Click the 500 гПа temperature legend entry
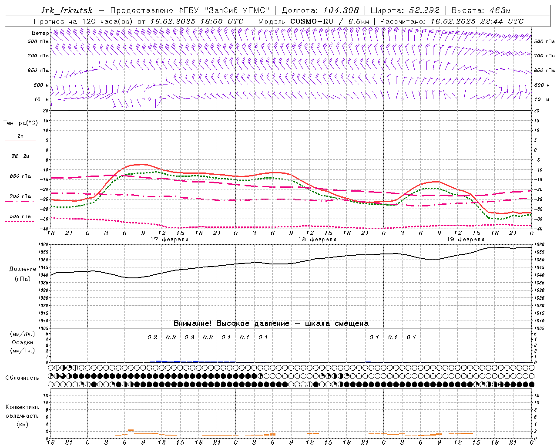 pos(20,216)
